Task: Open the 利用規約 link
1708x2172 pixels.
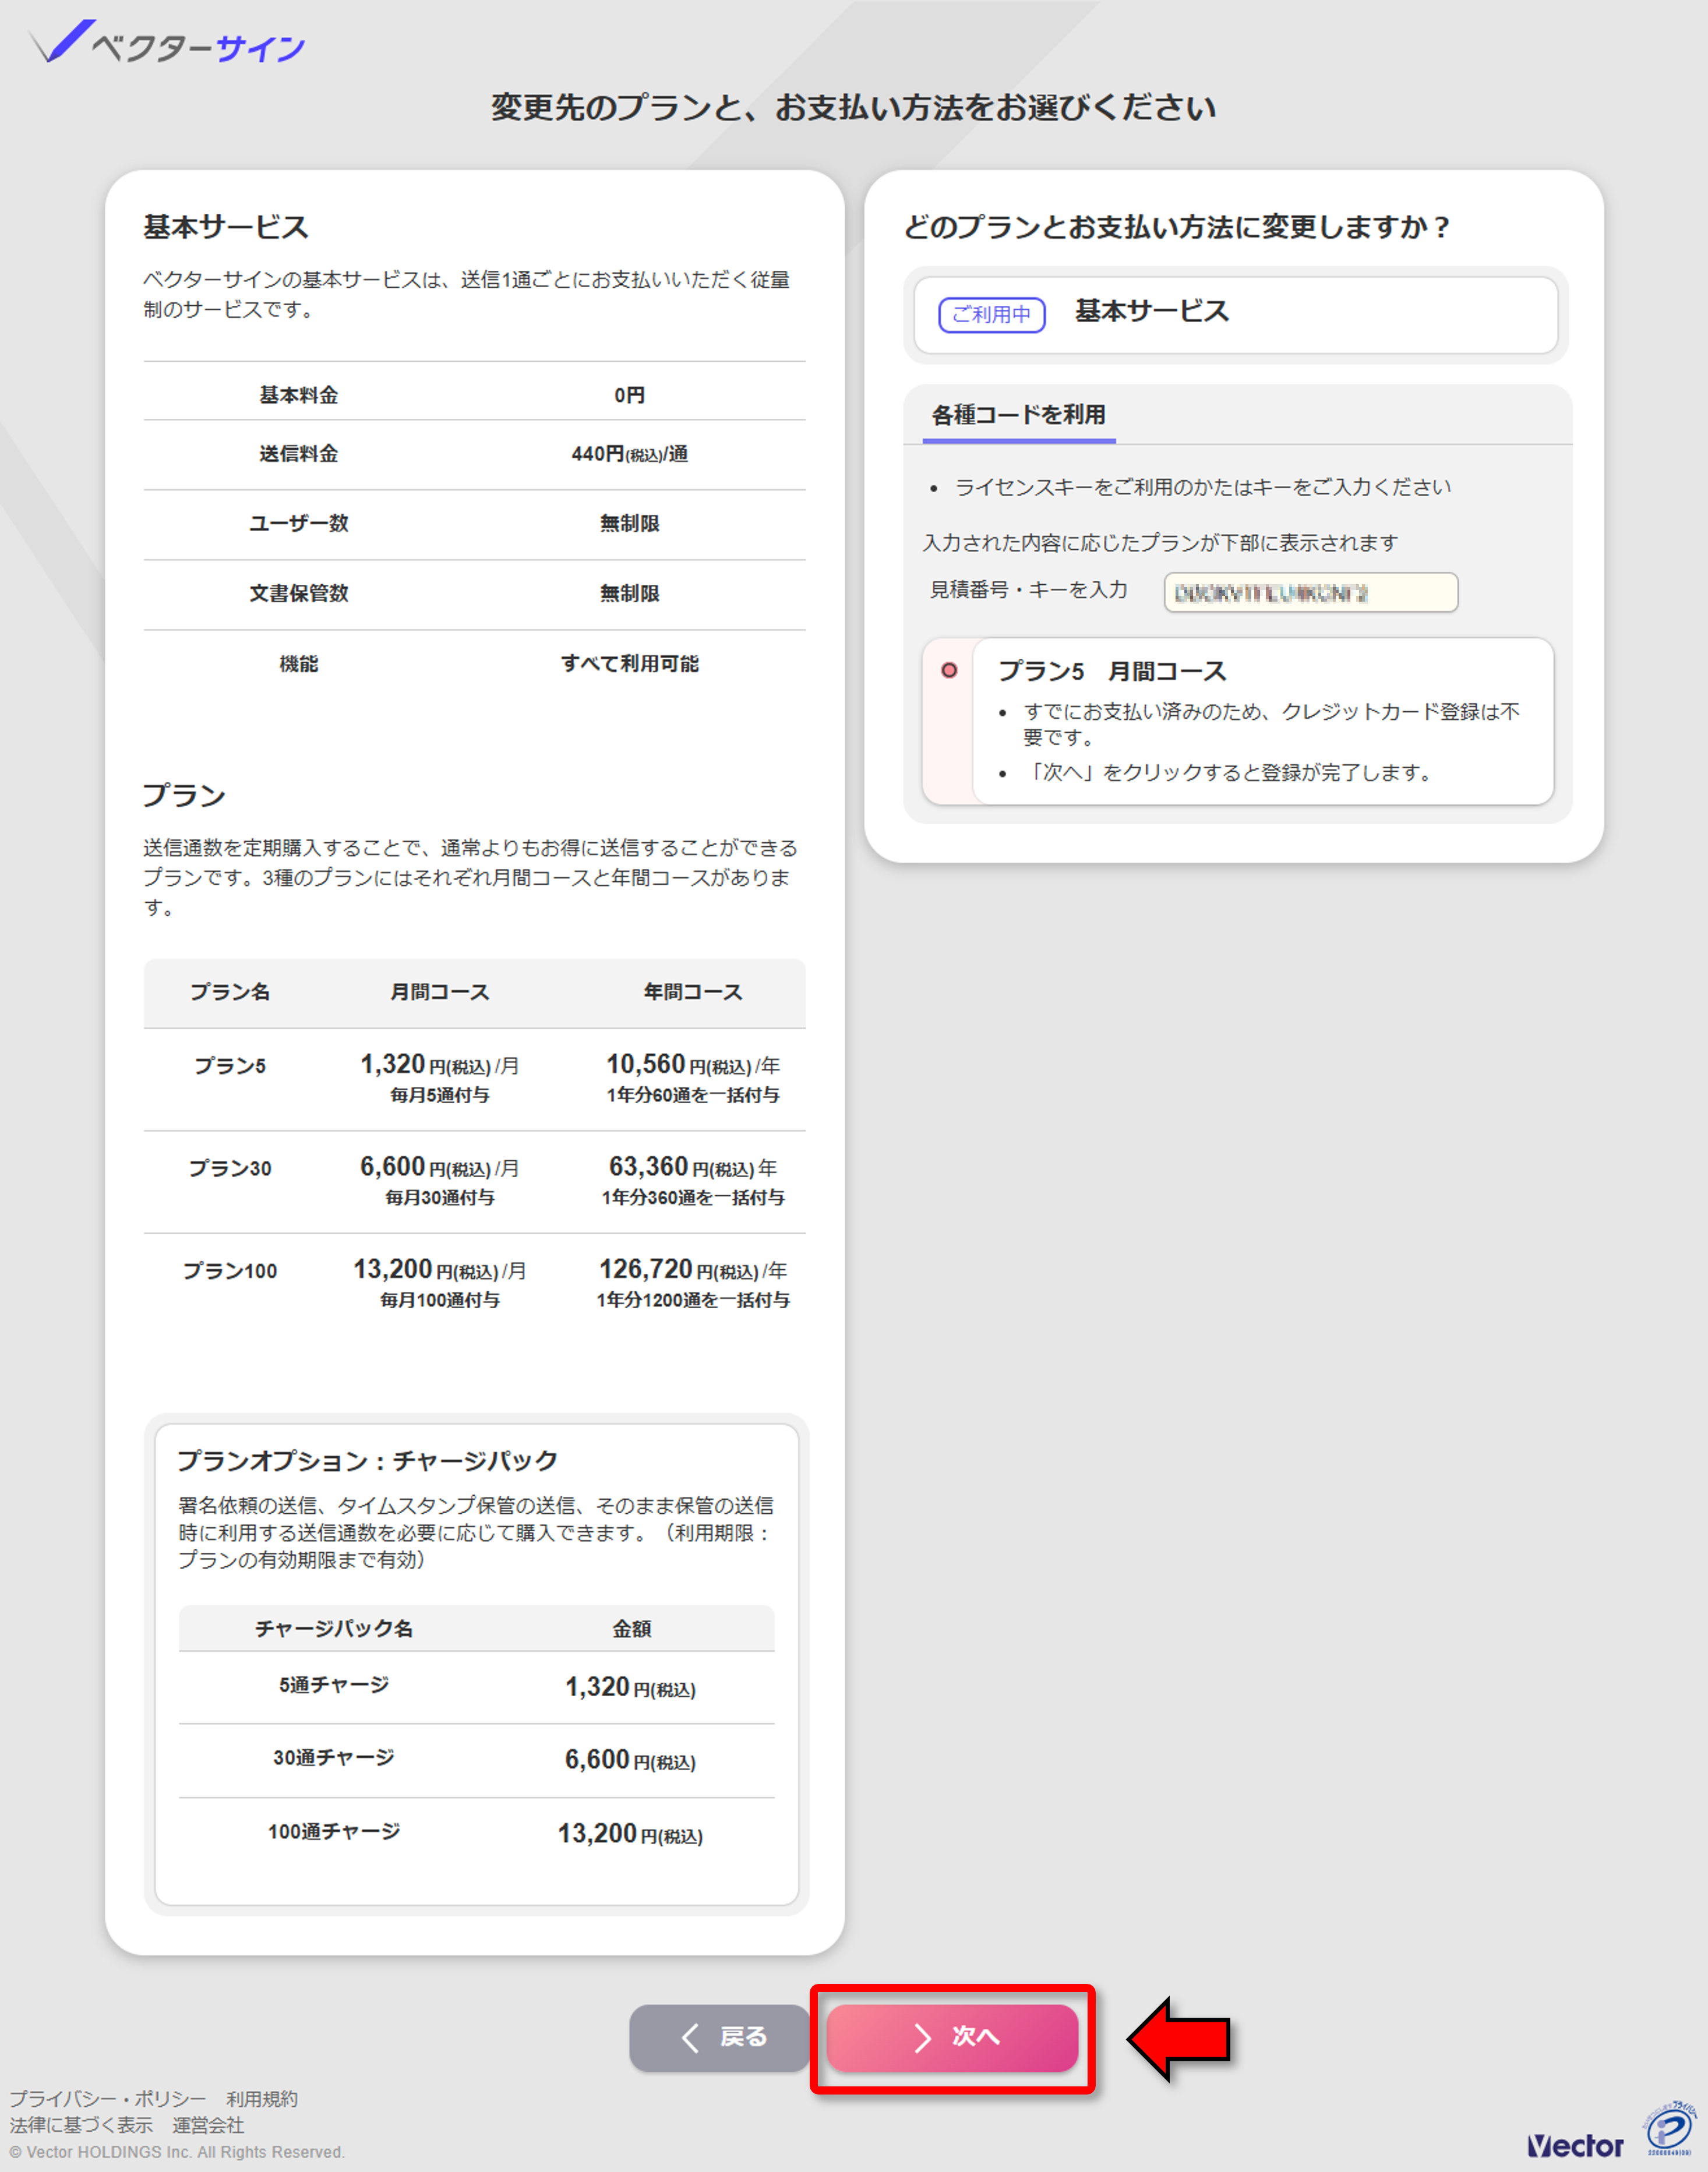Action: [261, 2098]
